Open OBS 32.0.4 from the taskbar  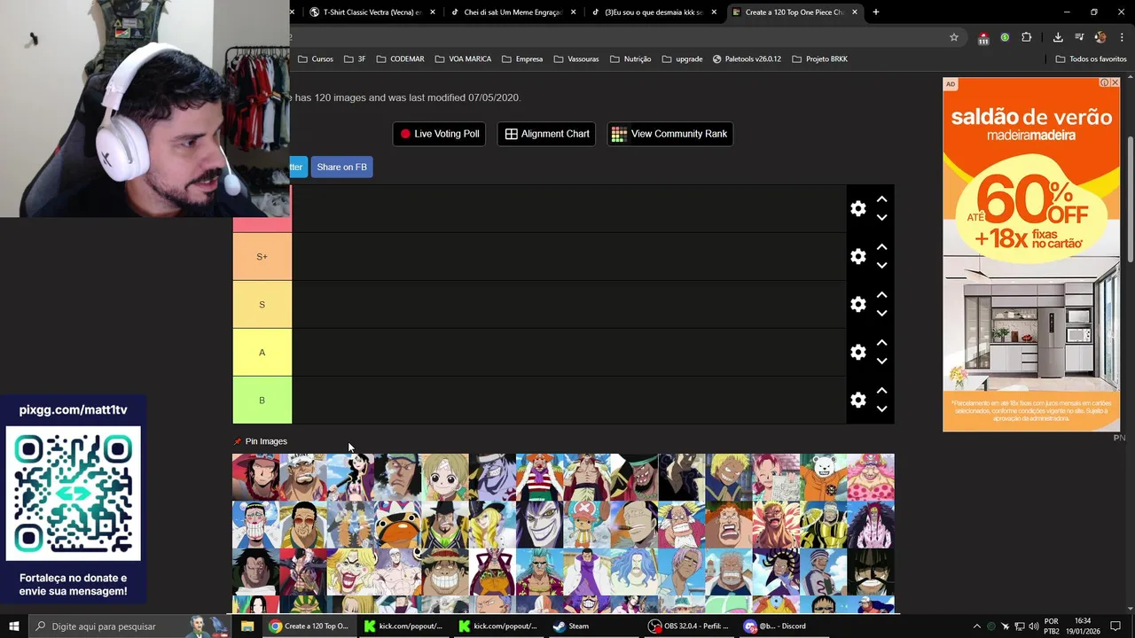[690, 626]
